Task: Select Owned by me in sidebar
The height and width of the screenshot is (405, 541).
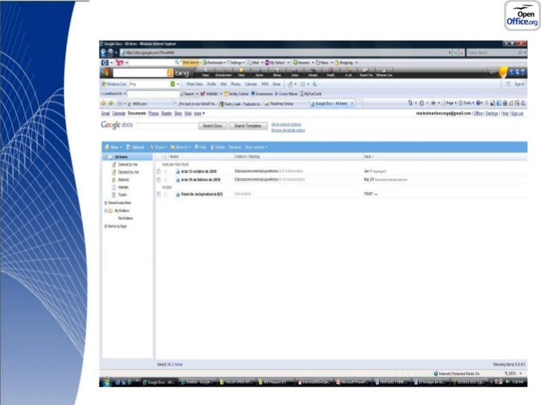Action: (x=127, y=165)
